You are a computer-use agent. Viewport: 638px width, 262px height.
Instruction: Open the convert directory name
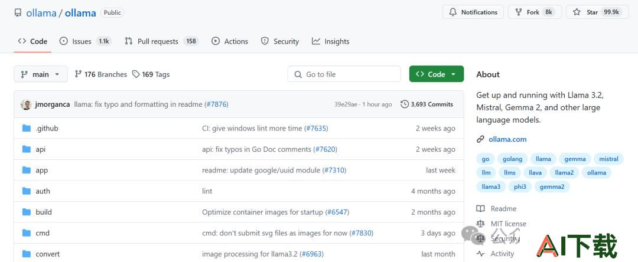[48, 254]
